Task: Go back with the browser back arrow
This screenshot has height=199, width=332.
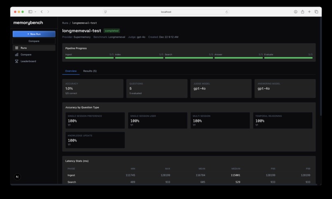Action: coord(42,12)
